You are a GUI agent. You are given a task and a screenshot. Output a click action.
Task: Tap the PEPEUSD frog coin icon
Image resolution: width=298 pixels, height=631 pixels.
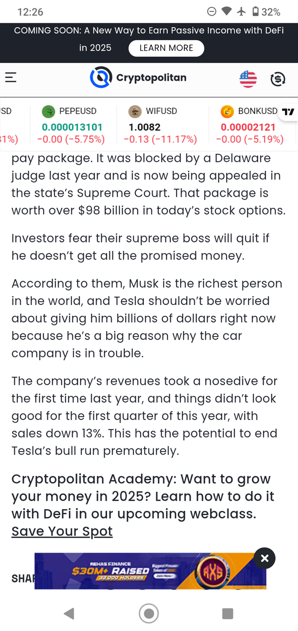click(48, 111)
